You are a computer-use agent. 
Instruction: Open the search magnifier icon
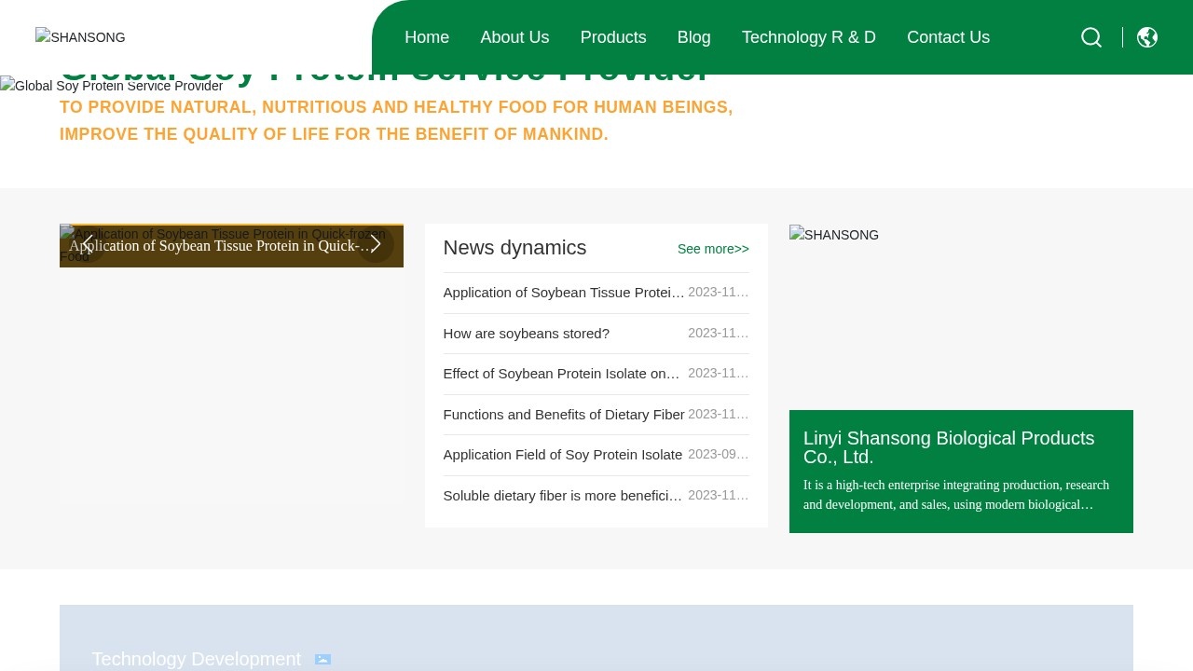point(1091,37)
